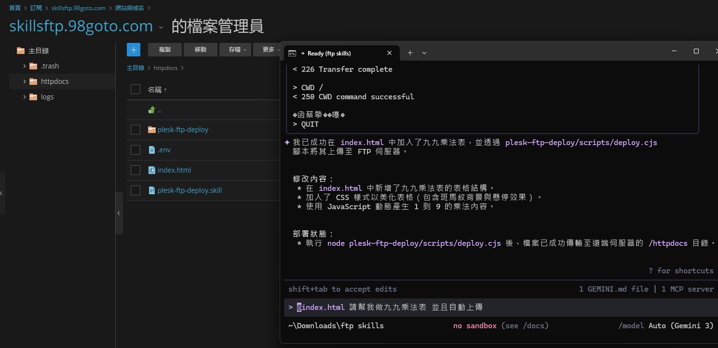Click the 移動 move button
The image size is (718, 348).
click(201, 50)
